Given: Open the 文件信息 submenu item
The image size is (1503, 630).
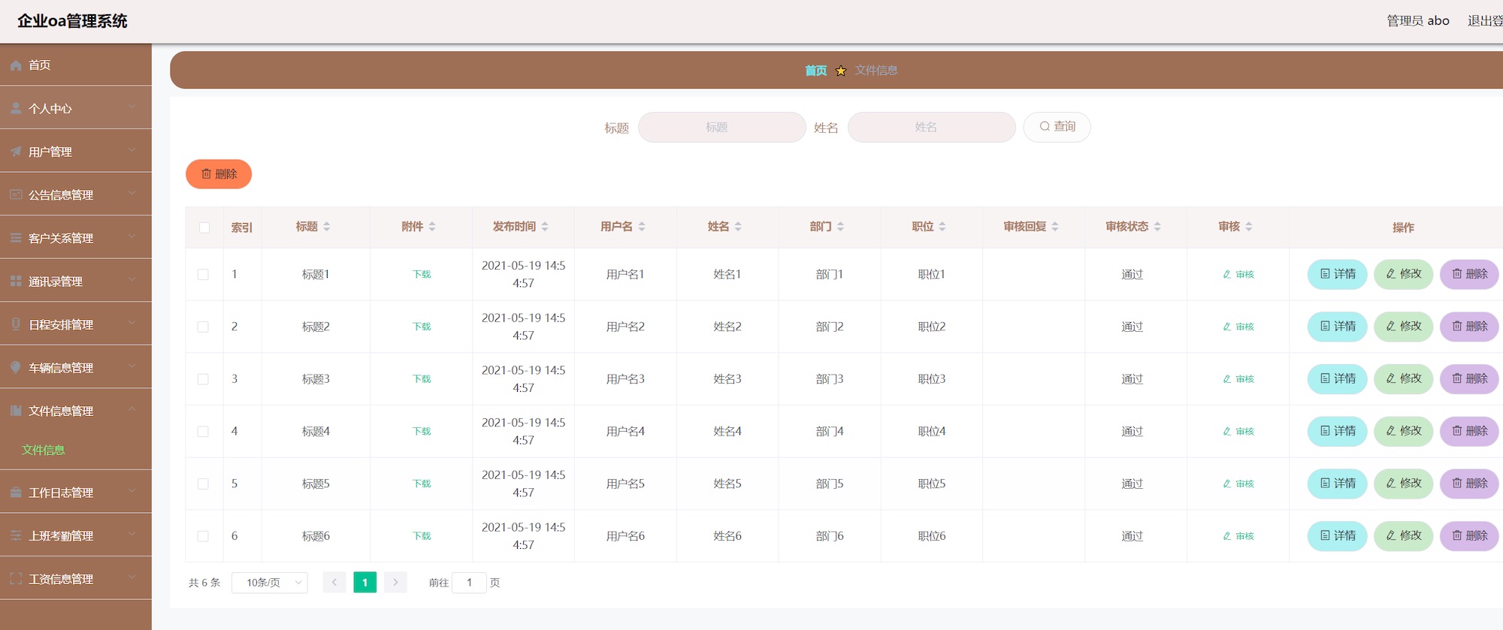Looking at the screenshot, I should (x=44, y=450).
